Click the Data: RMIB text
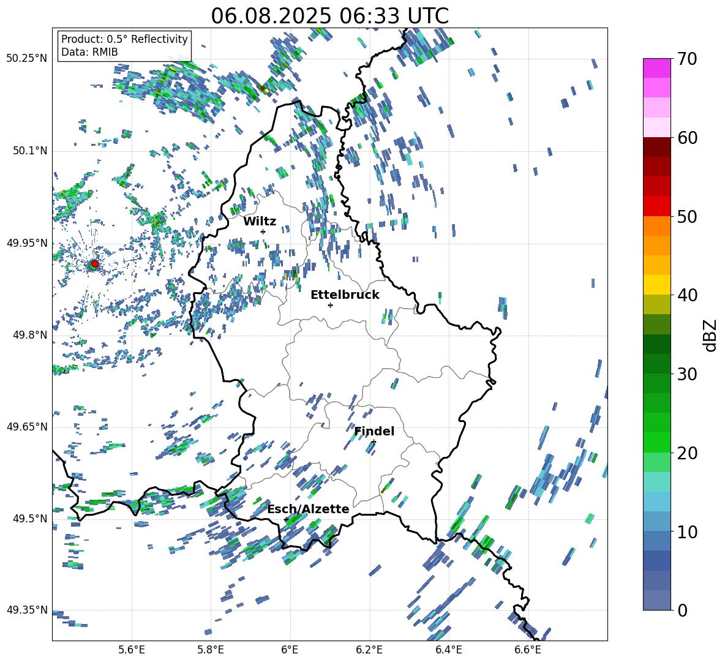Image resolution: width=725 pixels, height=662 pixels. tap(89, 52)
